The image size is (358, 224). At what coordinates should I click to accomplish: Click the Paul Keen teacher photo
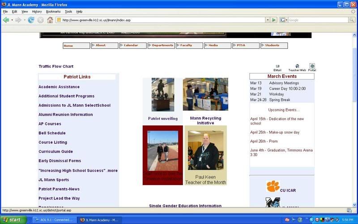[x=206, y=151]
